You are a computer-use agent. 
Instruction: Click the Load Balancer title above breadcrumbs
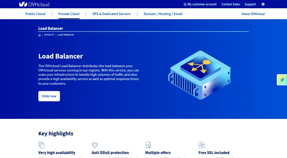[51, 28]
